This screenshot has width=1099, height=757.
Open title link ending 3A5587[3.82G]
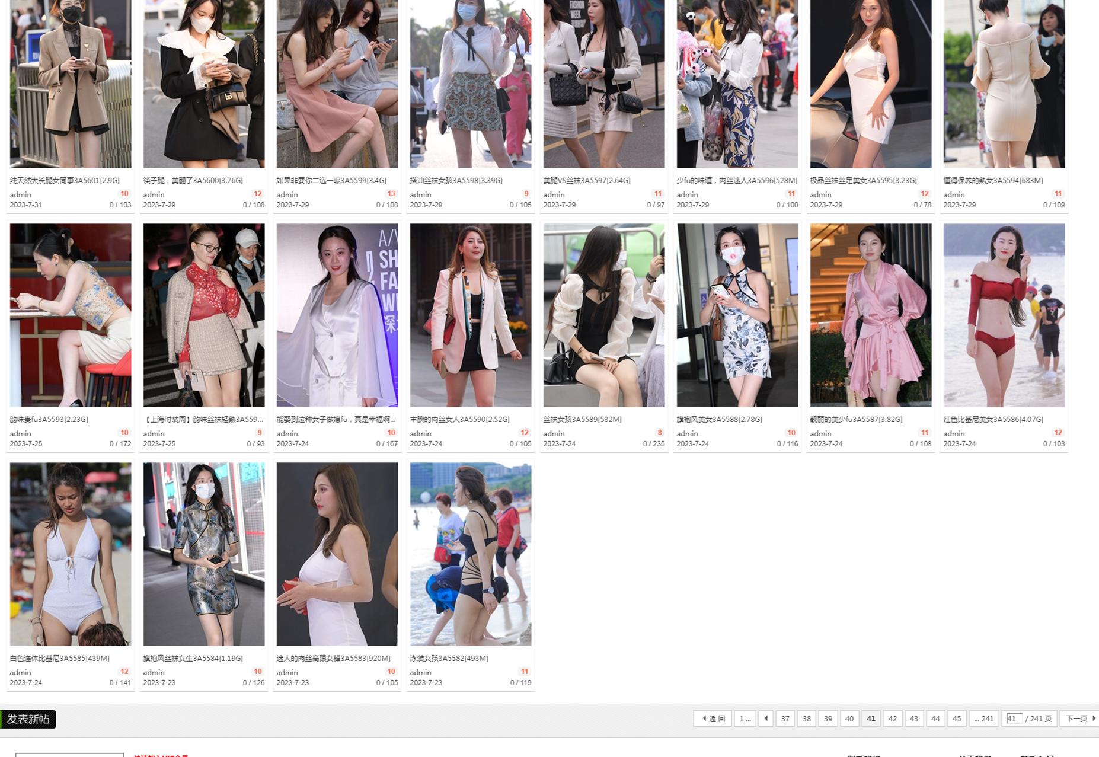(856, 419)
